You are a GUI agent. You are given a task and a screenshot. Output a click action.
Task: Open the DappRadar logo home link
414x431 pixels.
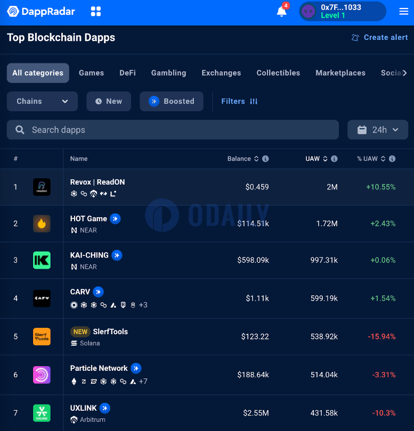[x=40, y=12]
